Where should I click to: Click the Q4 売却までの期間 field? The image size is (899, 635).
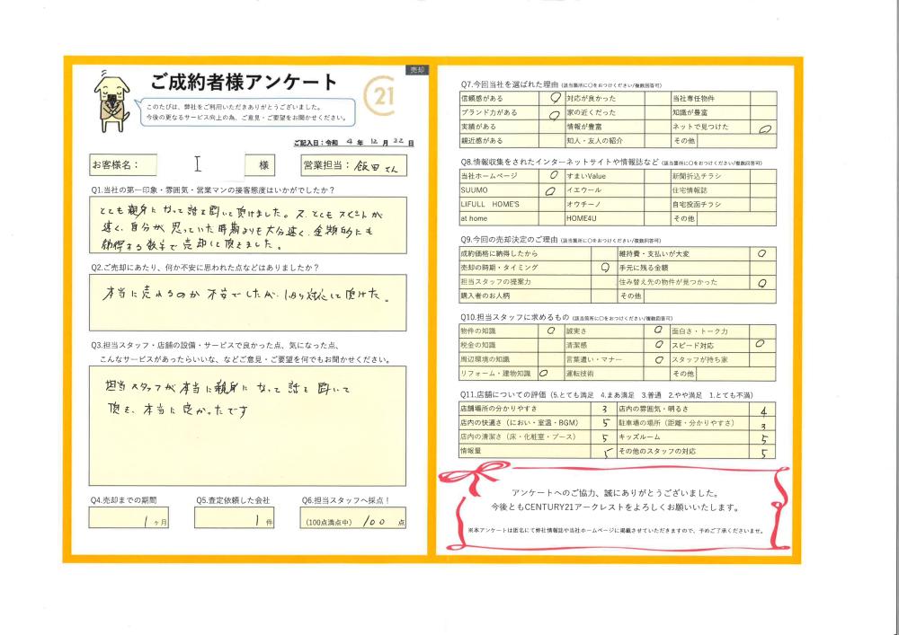click(x=128, y=518)
